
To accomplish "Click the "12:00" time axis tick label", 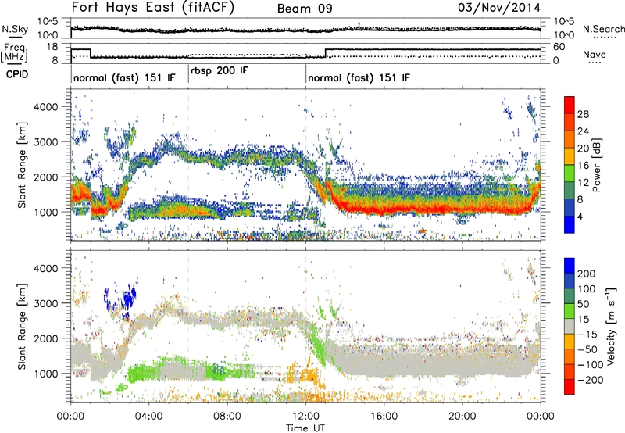I will (305, 417).
